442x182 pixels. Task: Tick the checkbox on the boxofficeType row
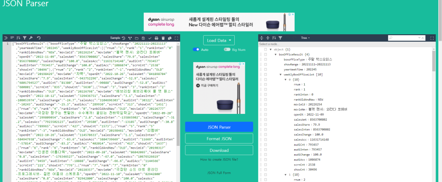tap(265, 59)
